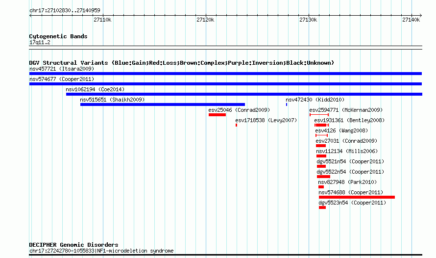
Task: Select the nsv515651 (Shaikh2009) label
Action: pos(112,100)
